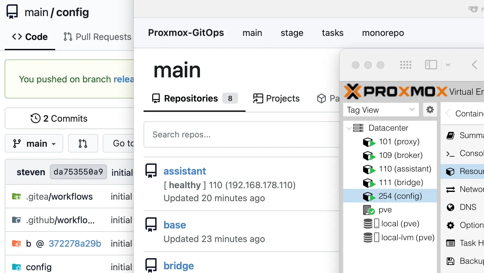Image resolution: width=484 pixels, height=273 pixels.
Task: Open the .github/workflows folder
Action: (x=60, y=220)
